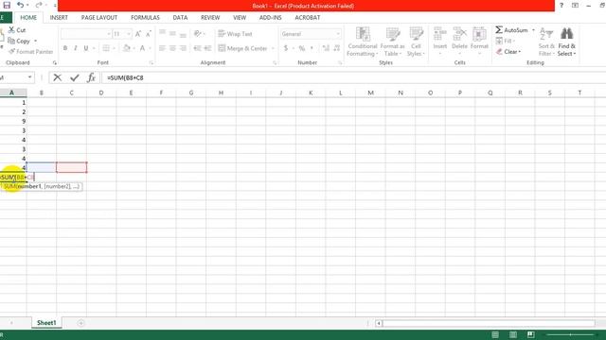Click the Cut scissors command
The height and width of the screenshot is (340, 606).
pyautogui.click(x=17, y=29)
